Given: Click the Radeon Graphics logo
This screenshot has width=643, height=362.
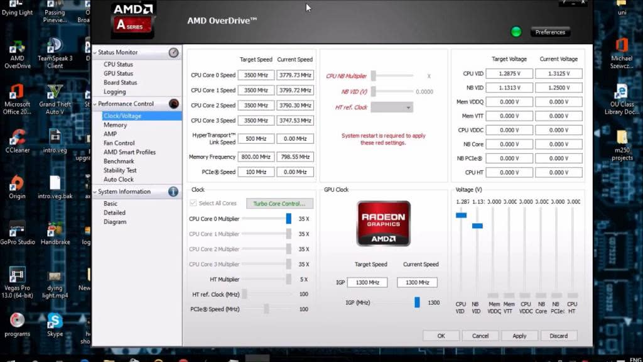Looking at the screenshot, I should click(x=383, y=223).
